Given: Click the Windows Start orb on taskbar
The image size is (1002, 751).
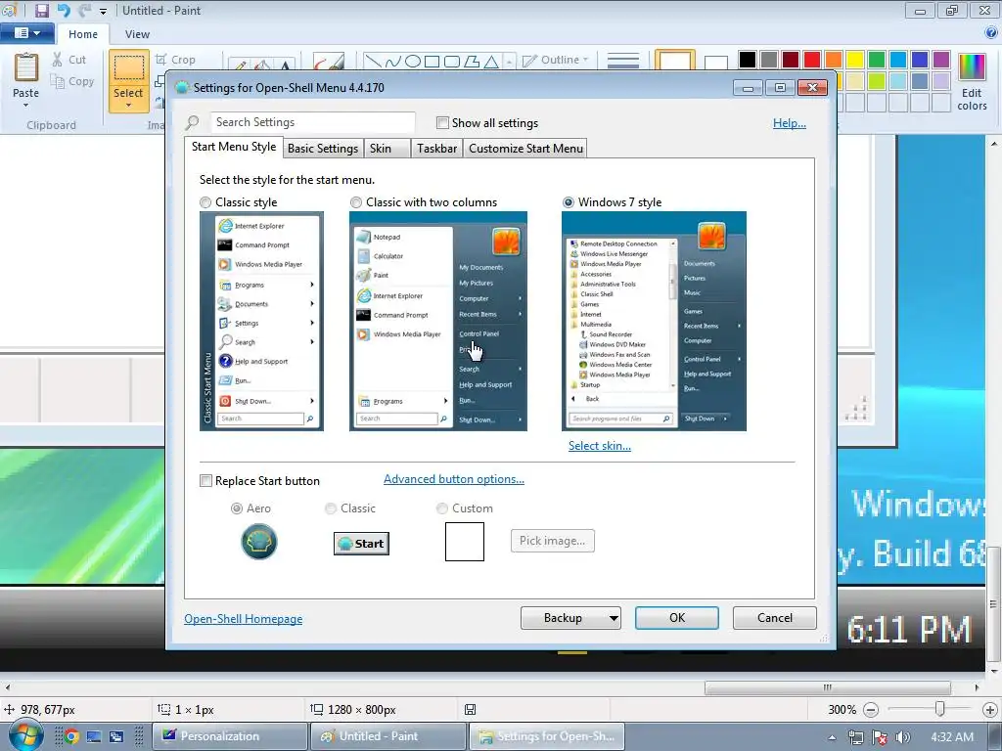Looking at the screenshot, I should point(25,736).
